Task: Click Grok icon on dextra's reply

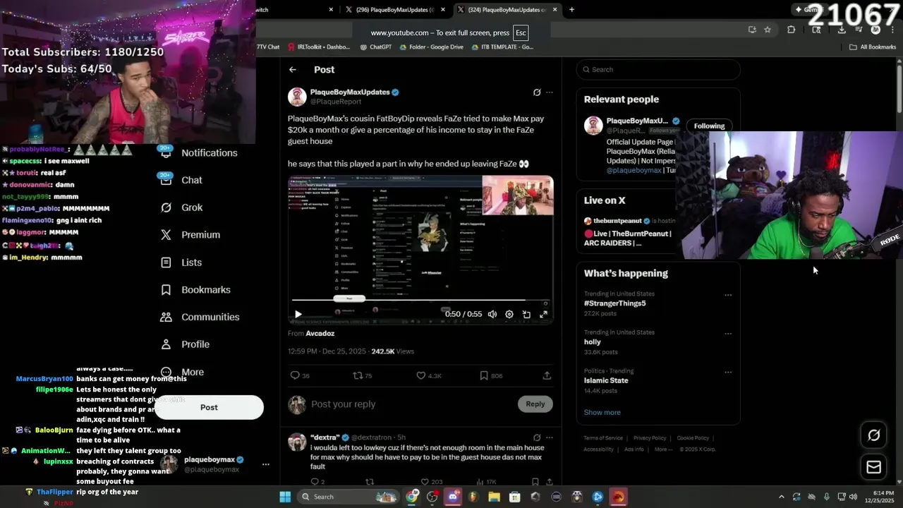Action: click(x=537, y=437)
